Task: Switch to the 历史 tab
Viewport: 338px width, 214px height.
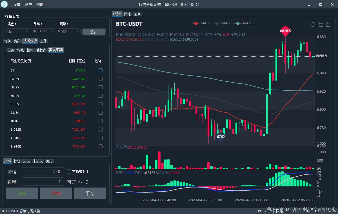Action: click(49, 161)
